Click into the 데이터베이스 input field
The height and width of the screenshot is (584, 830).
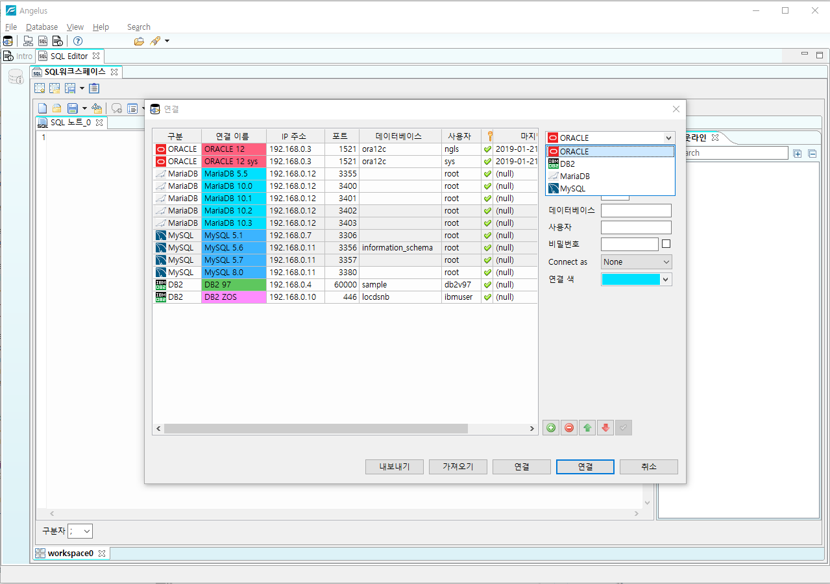[x=636, y=210]
